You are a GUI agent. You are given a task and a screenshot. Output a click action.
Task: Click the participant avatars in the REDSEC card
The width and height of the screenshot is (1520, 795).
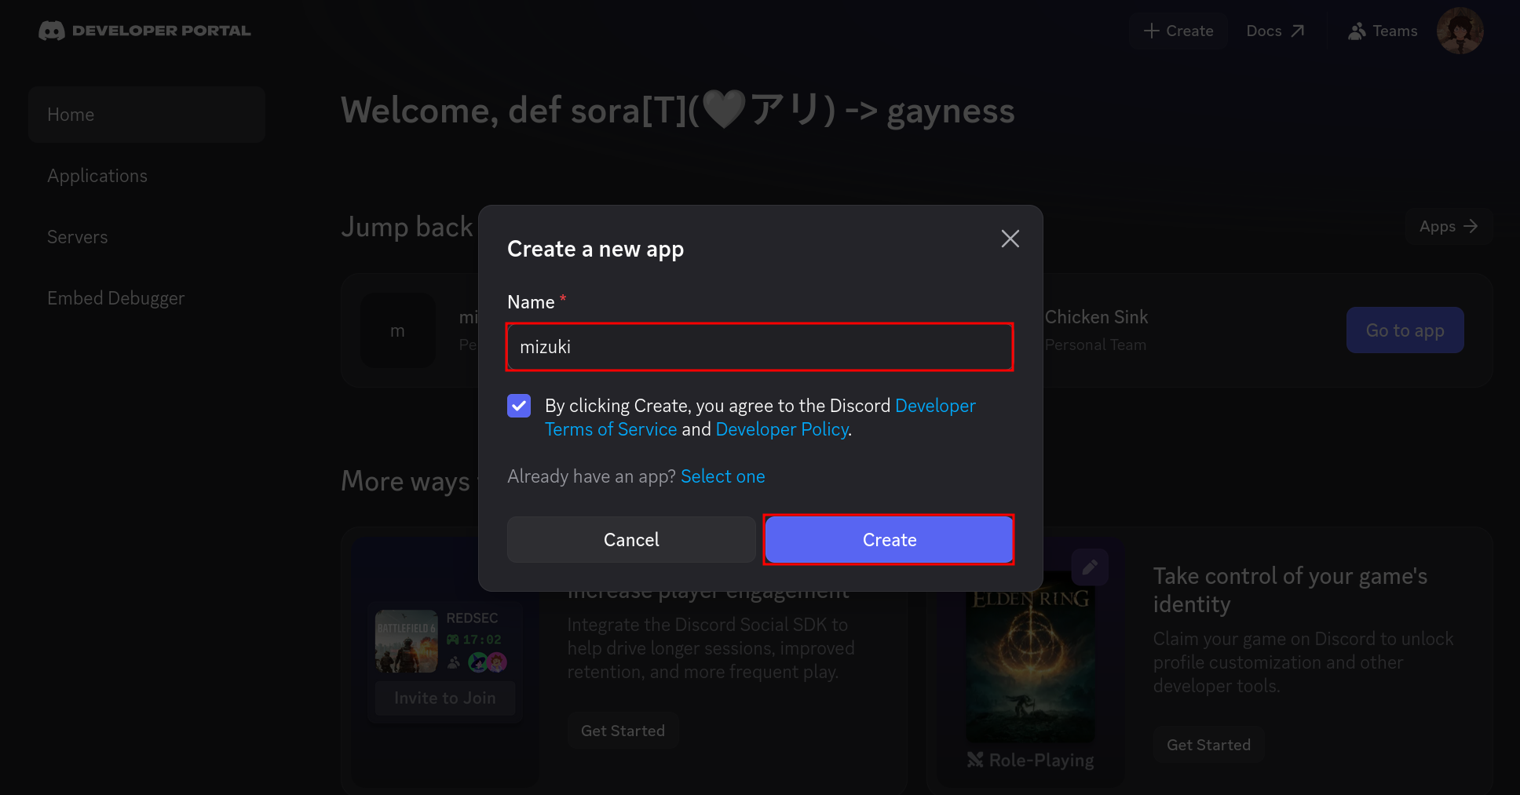(487, 662)
